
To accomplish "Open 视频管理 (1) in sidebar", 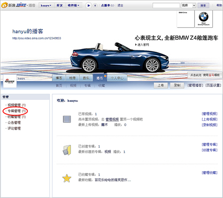I will tap(17, 105).
